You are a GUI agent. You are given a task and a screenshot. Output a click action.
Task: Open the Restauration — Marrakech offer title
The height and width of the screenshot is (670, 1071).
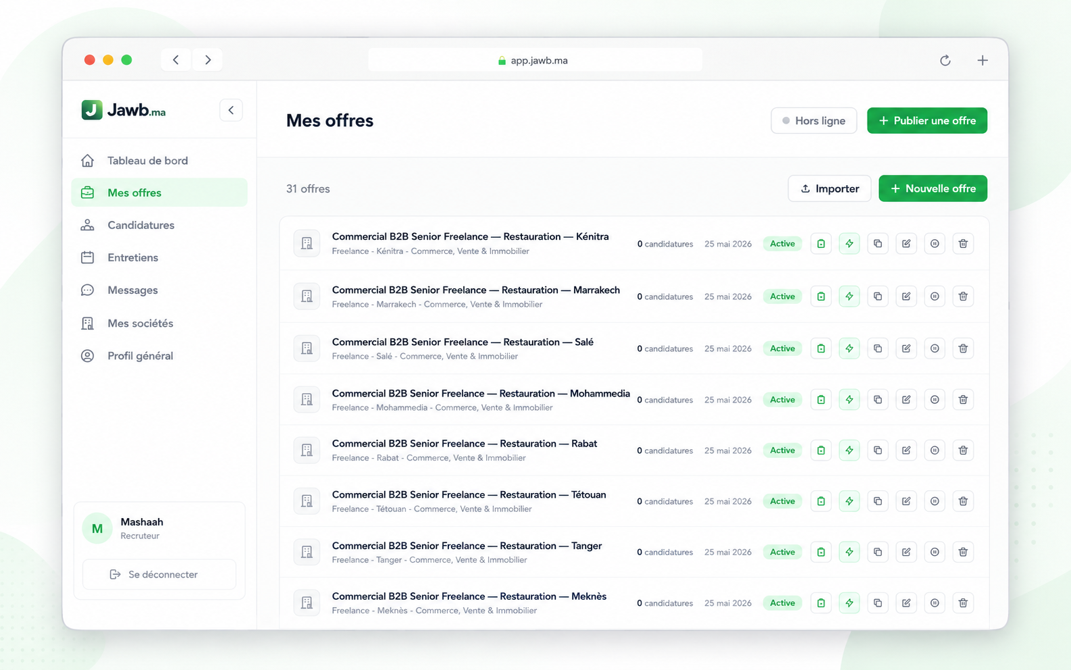[475, 290]
